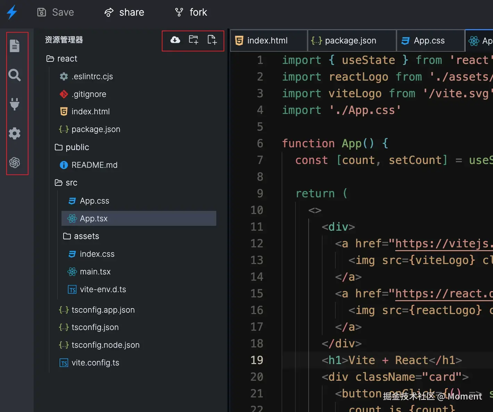This screenshot has width=493, height=412.
Task: Click the new file icon
Action: [x=212, y=40]
